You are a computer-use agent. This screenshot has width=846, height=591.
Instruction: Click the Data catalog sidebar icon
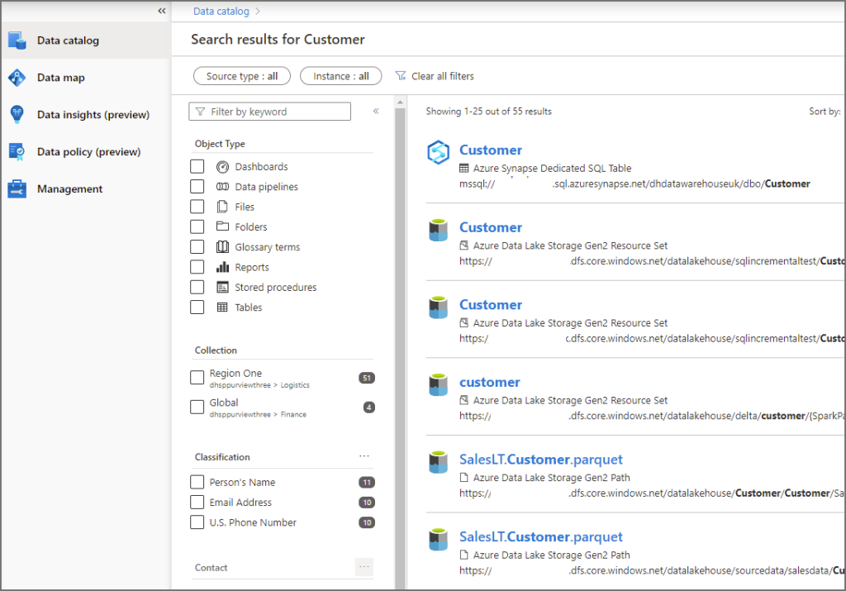pos(17,41)
